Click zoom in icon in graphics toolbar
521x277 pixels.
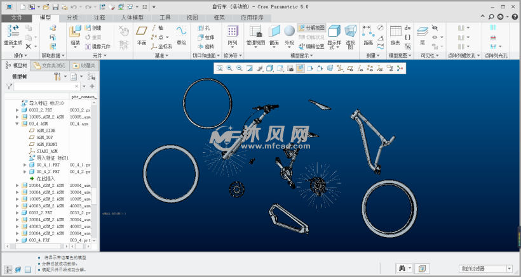(x=229, y=68)
